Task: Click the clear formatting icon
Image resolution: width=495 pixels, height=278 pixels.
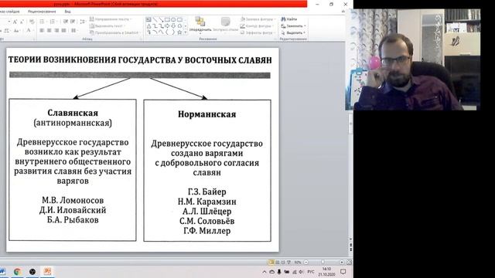Action: click(x=32, y=22)
